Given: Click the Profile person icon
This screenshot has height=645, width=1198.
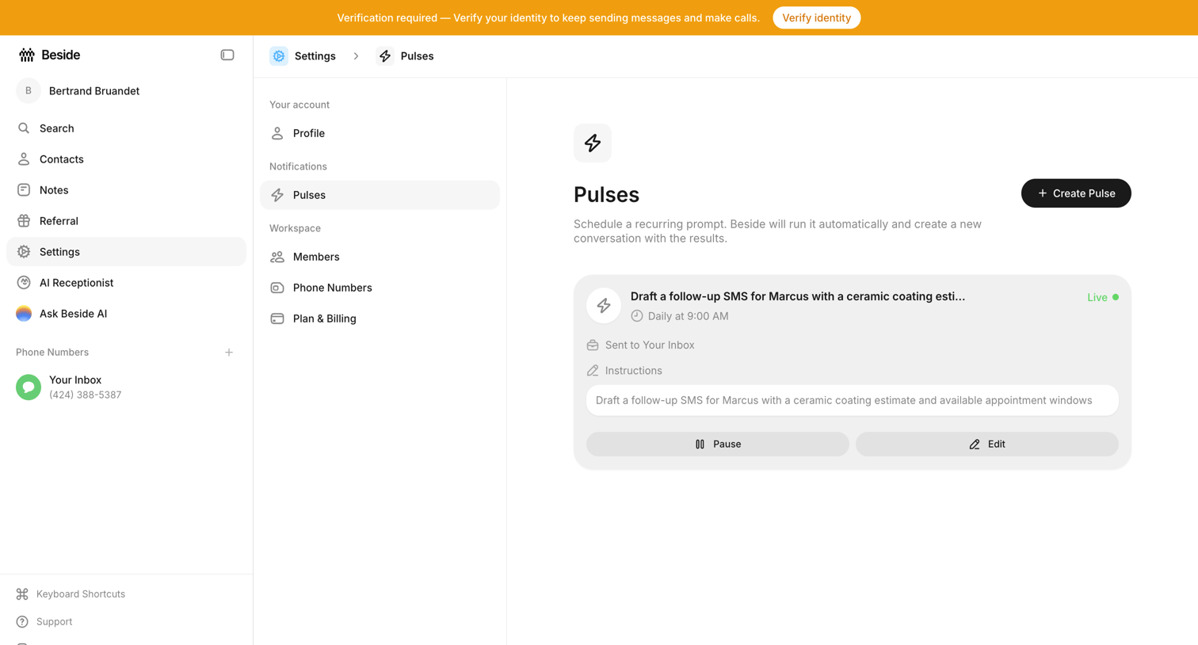Looking at the screenshot, I should click(x=277, y=133).
